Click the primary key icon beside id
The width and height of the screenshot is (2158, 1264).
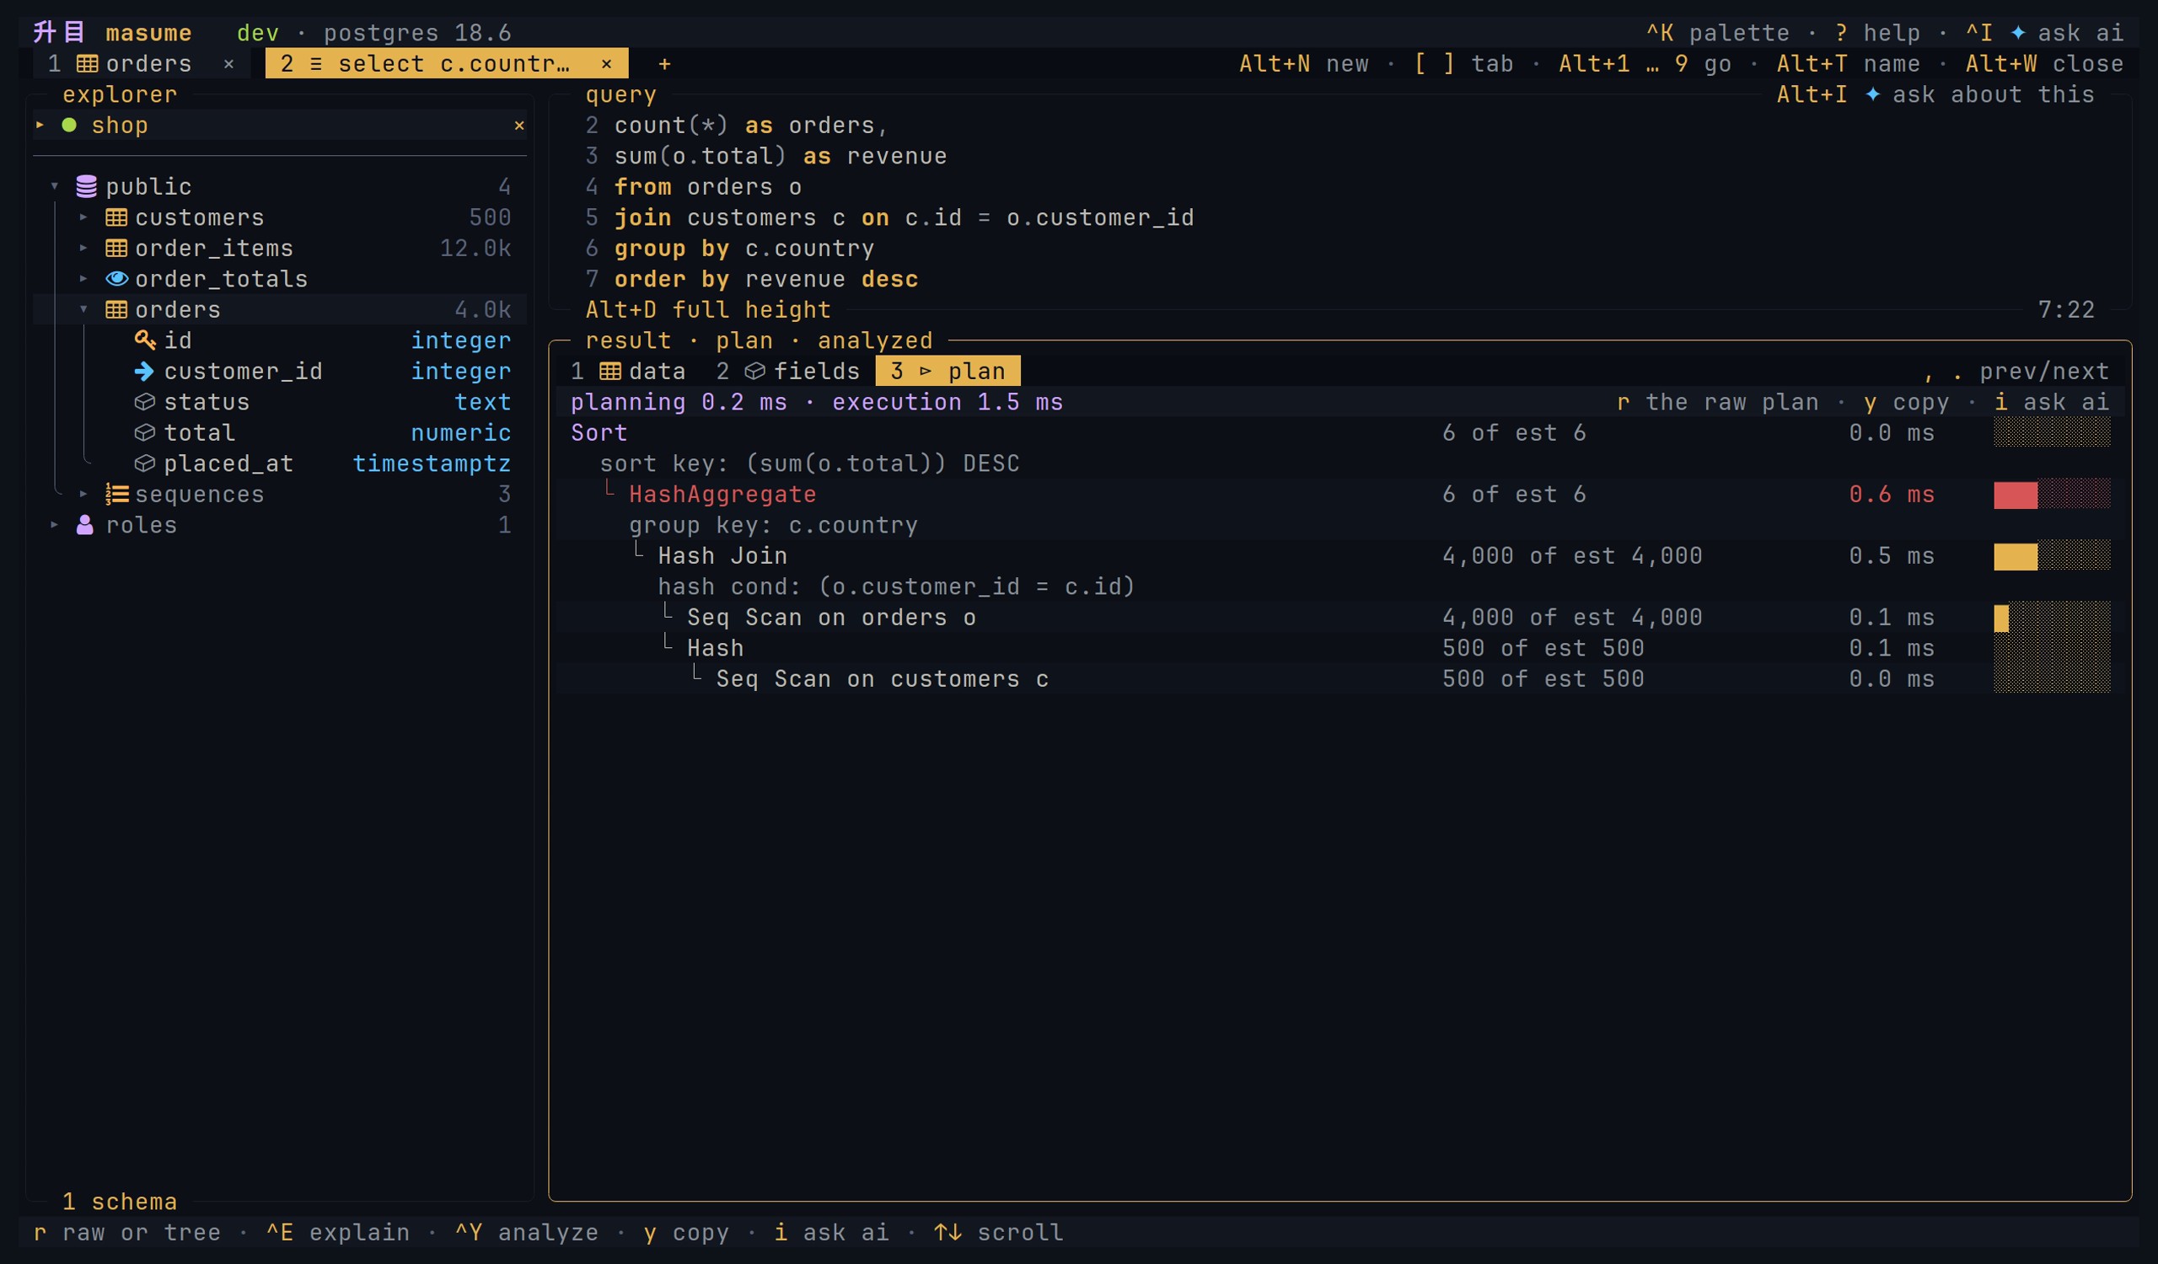point(145,340)
